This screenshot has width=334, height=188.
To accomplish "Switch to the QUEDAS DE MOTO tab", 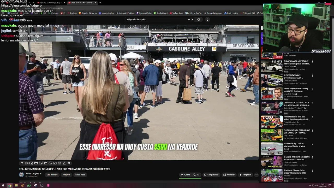I will [x=51, y=3].
